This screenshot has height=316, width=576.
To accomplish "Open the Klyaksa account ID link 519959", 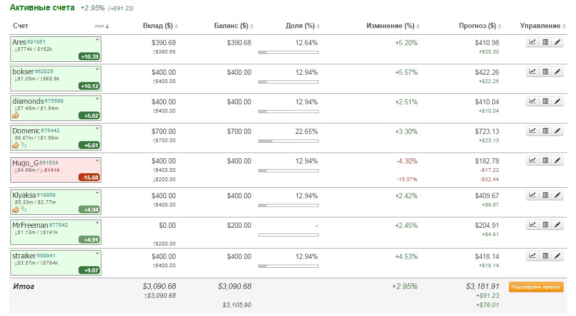I will 46,195.
